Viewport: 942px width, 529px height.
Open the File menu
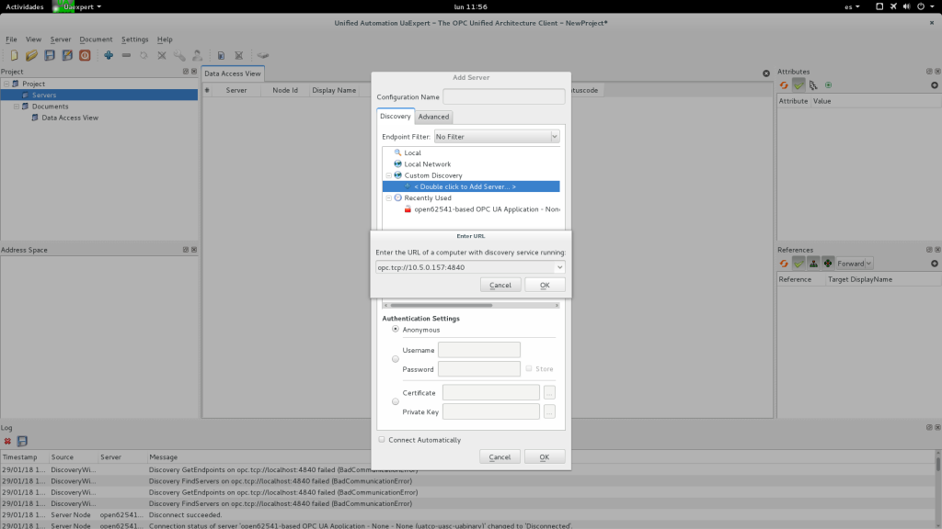[11, 39]
